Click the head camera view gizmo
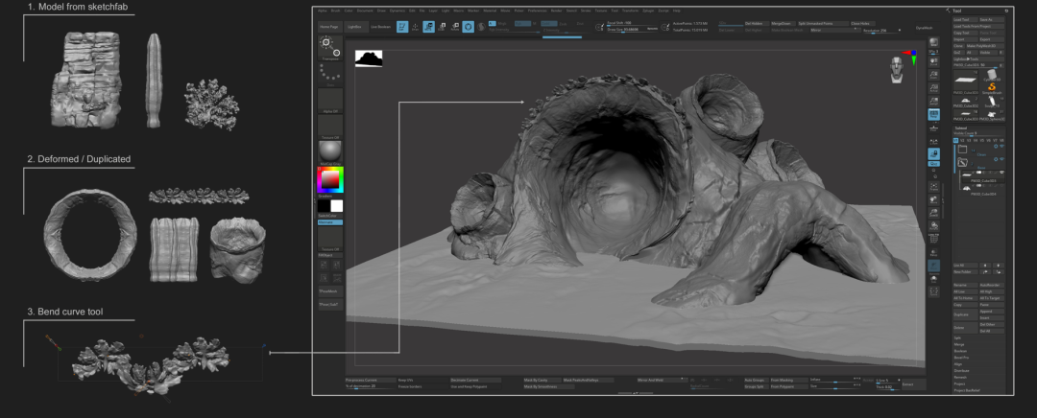This screenshot has height=418, width=1037. [897, 68]
